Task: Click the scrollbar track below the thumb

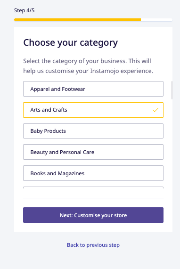Action: 172,144
